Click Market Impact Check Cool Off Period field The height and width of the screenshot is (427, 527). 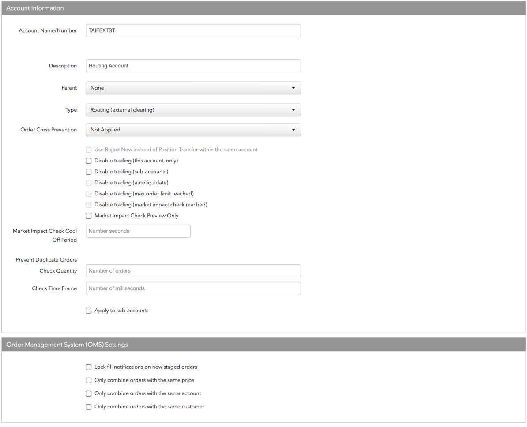tap(138, 231)
